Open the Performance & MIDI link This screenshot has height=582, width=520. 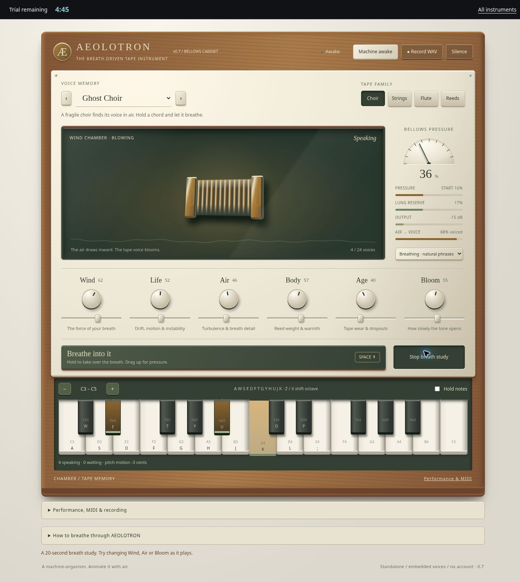447,479
